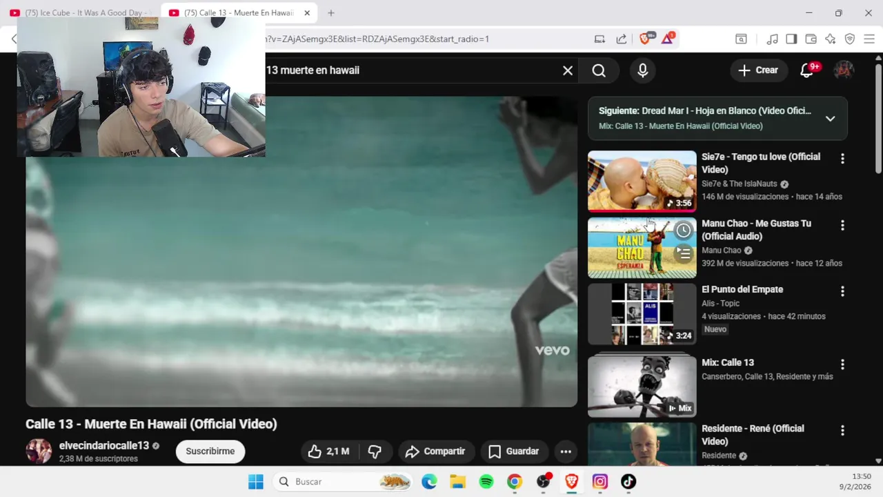Viewport: 883px width, 497px height.
Task: Toggle the browser sidebar panel
Action: pos(791,39)
